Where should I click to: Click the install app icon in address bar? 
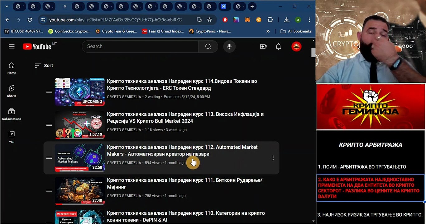[199, 20]
